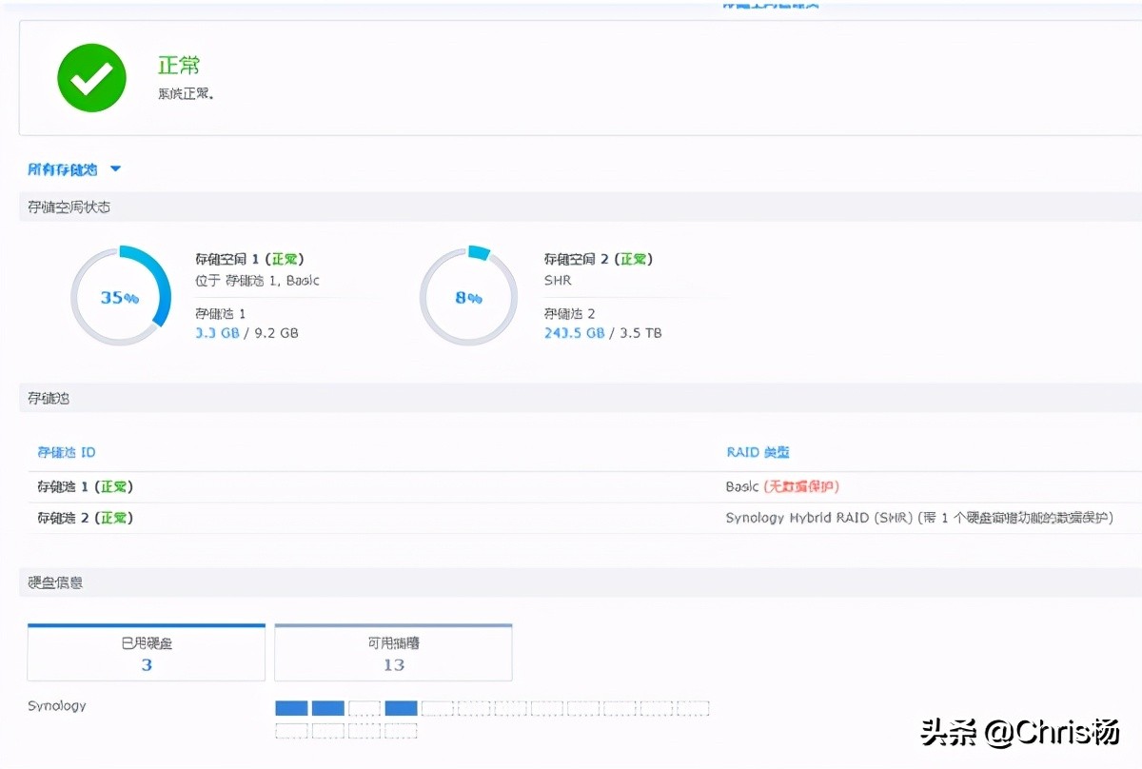Click the 35% usage ring of 存储空间 1

(120, 296)
